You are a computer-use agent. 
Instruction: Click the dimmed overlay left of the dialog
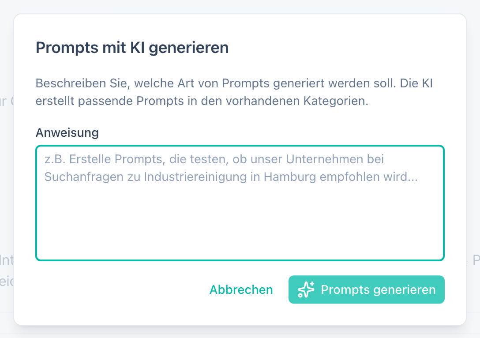(7, 177)
